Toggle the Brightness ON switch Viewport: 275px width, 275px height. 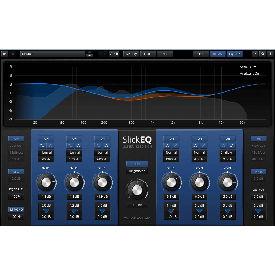pyautogui.click(x=137, y=164)
